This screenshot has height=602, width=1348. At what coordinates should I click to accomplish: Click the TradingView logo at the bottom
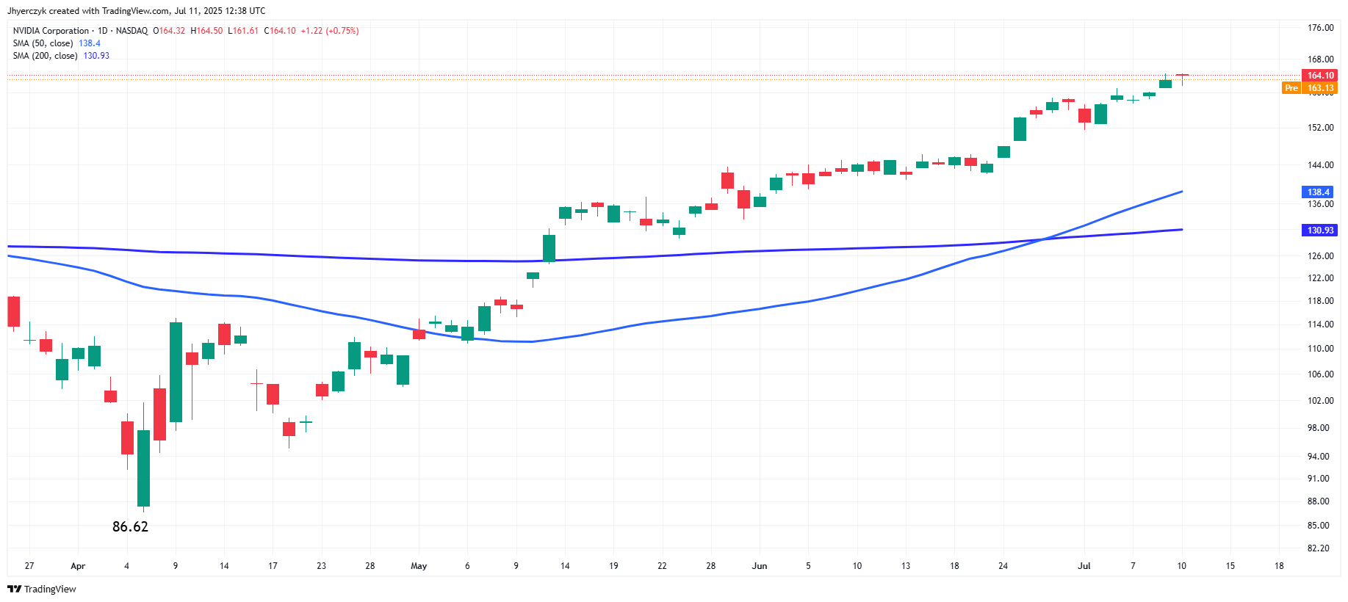coord(42,589)
